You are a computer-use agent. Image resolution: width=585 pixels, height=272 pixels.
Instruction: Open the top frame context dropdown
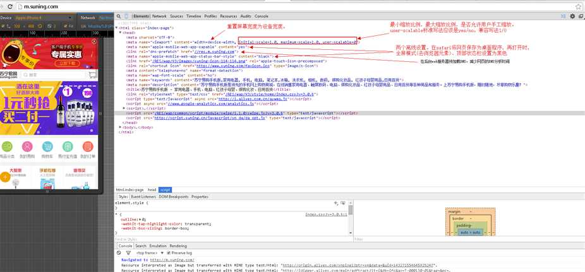pos(150,252)
